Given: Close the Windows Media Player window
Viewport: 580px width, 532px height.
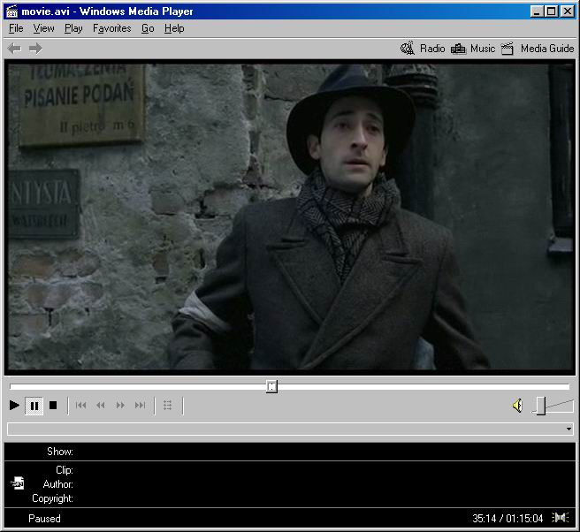Looking at the screenshot, I should [567, 11].
